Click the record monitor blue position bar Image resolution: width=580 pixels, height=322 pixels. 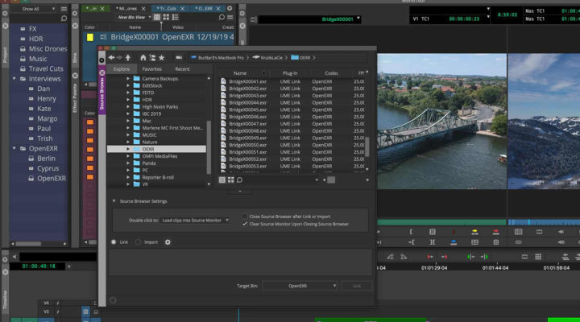544,222
